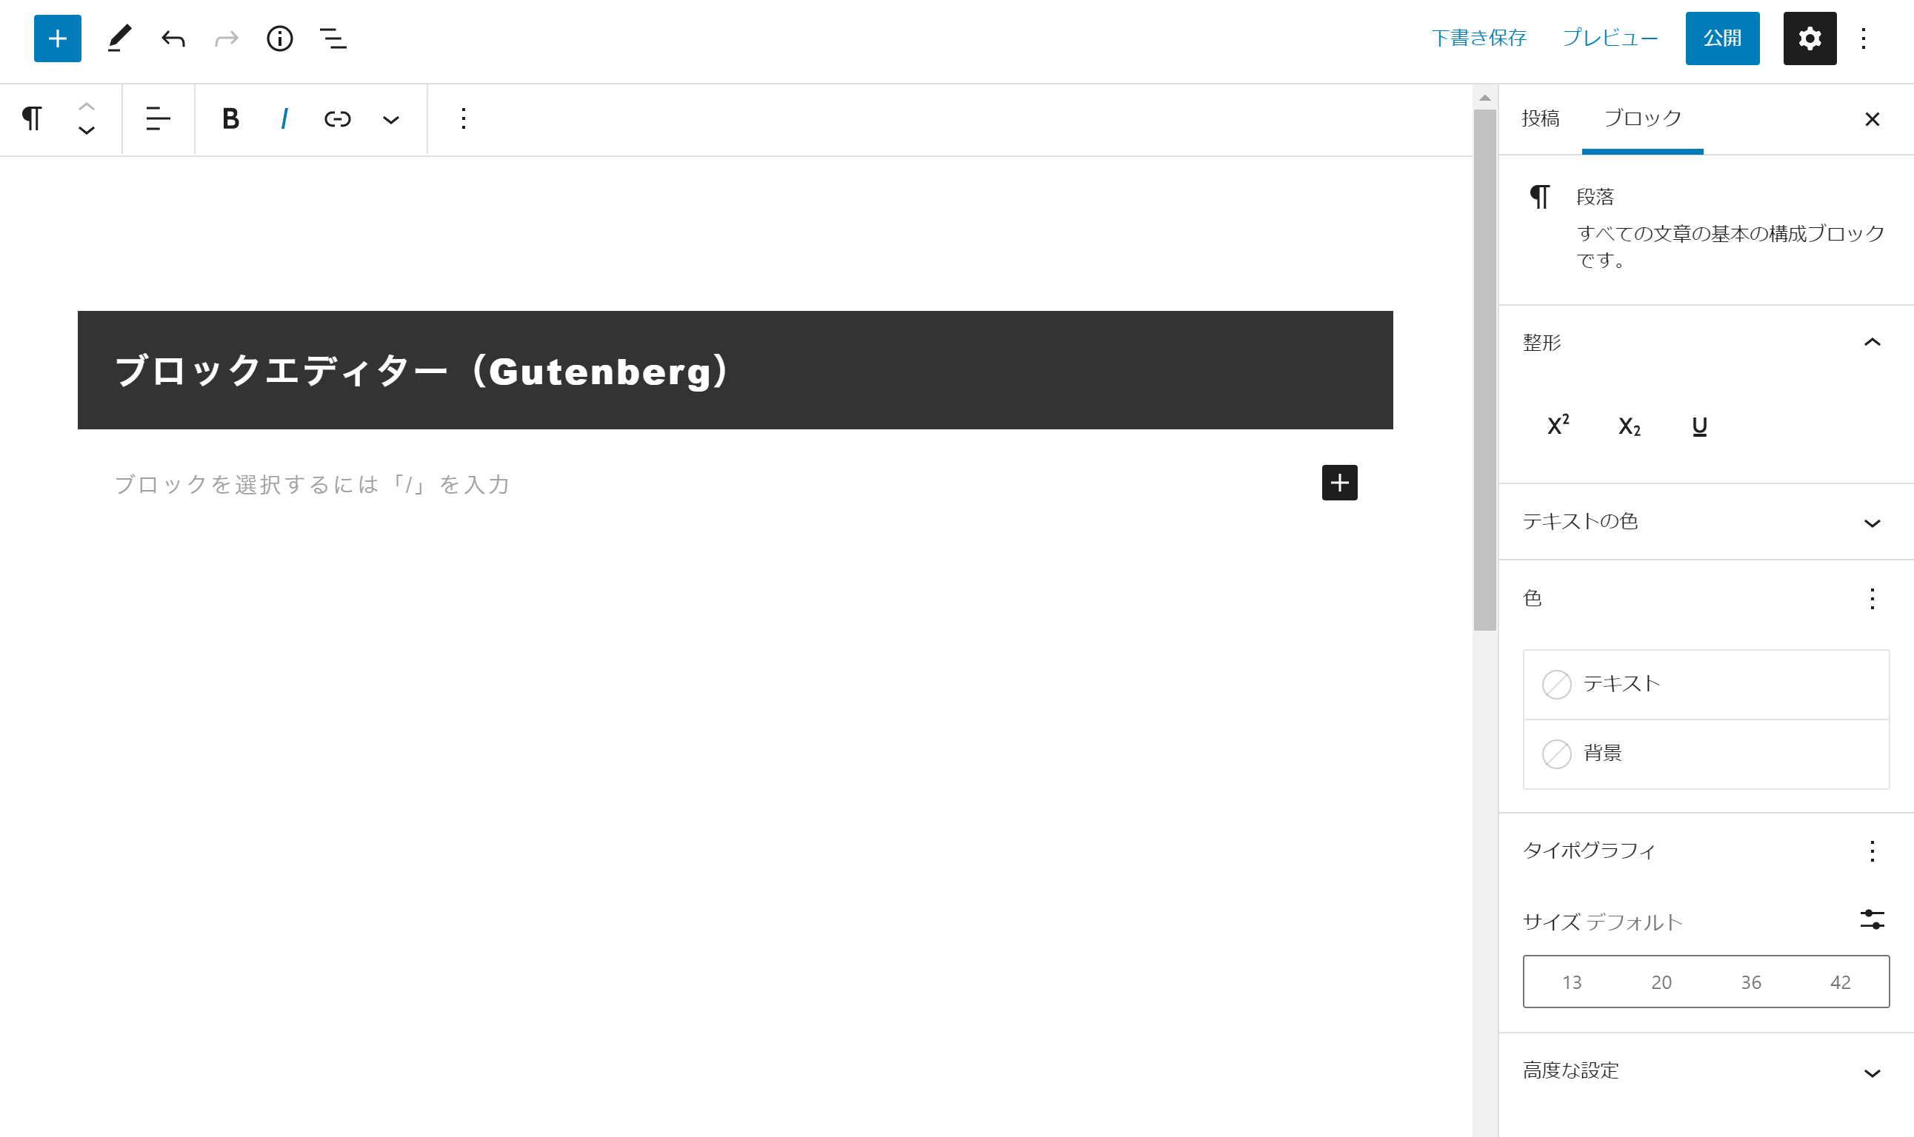Screen dimensions: 1914x1137
Task: Click the editor vertical scrollbar thumb
Action: point(1484,370)
